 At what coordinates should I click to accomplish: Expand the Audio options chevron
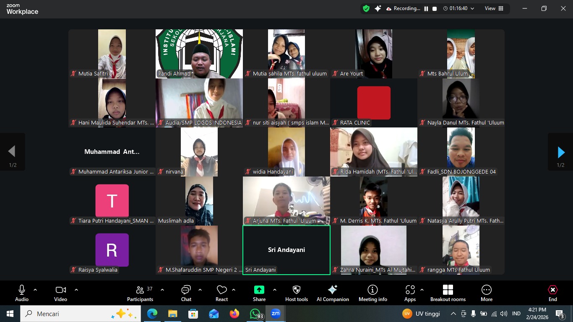click(35, 289)
